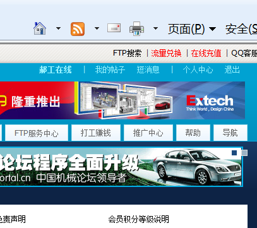Open the QQ客服 link

(x=244, y=53)
